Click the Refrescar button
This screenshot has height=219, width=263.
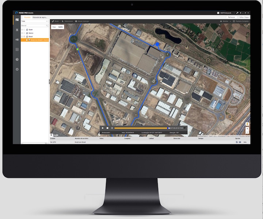point(231,17)
